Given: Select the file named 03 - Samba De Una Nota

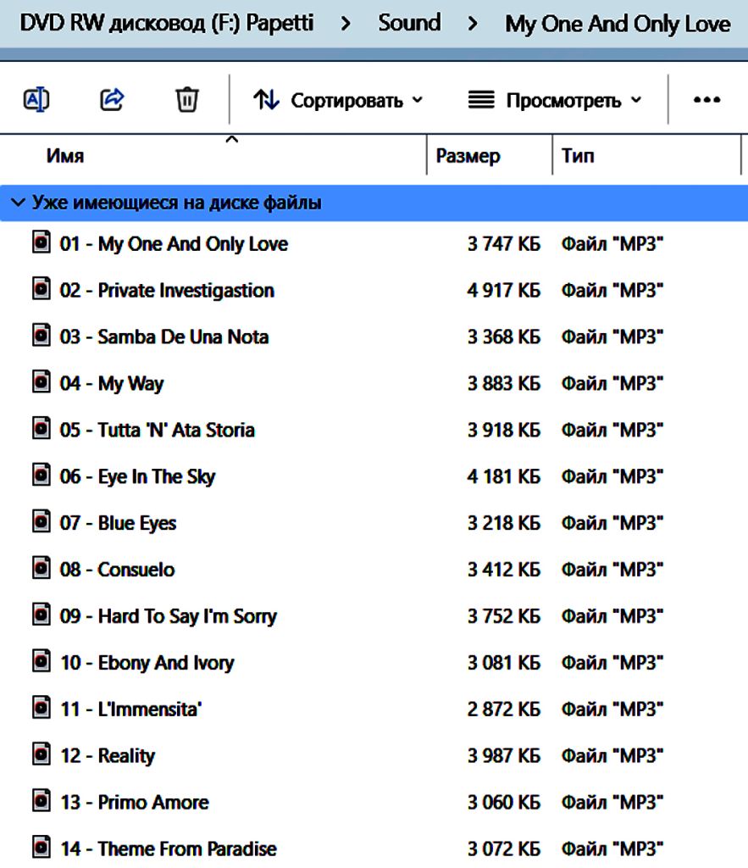Looking at the screenshot, I should coord(164,337).
